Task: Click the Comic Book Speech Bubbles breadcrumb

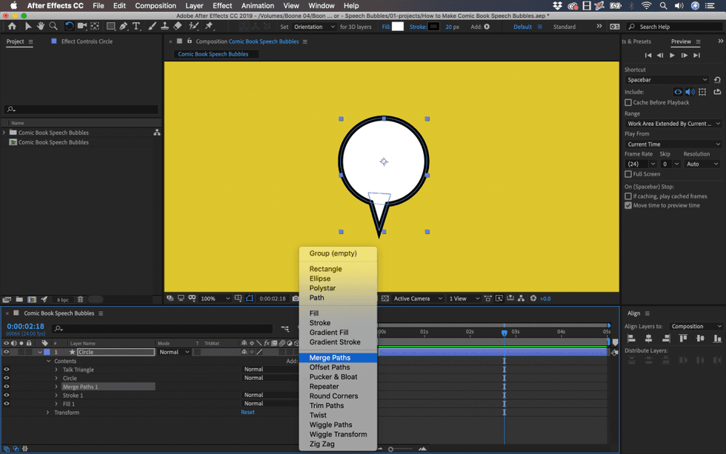Action: tap(213, 54)
